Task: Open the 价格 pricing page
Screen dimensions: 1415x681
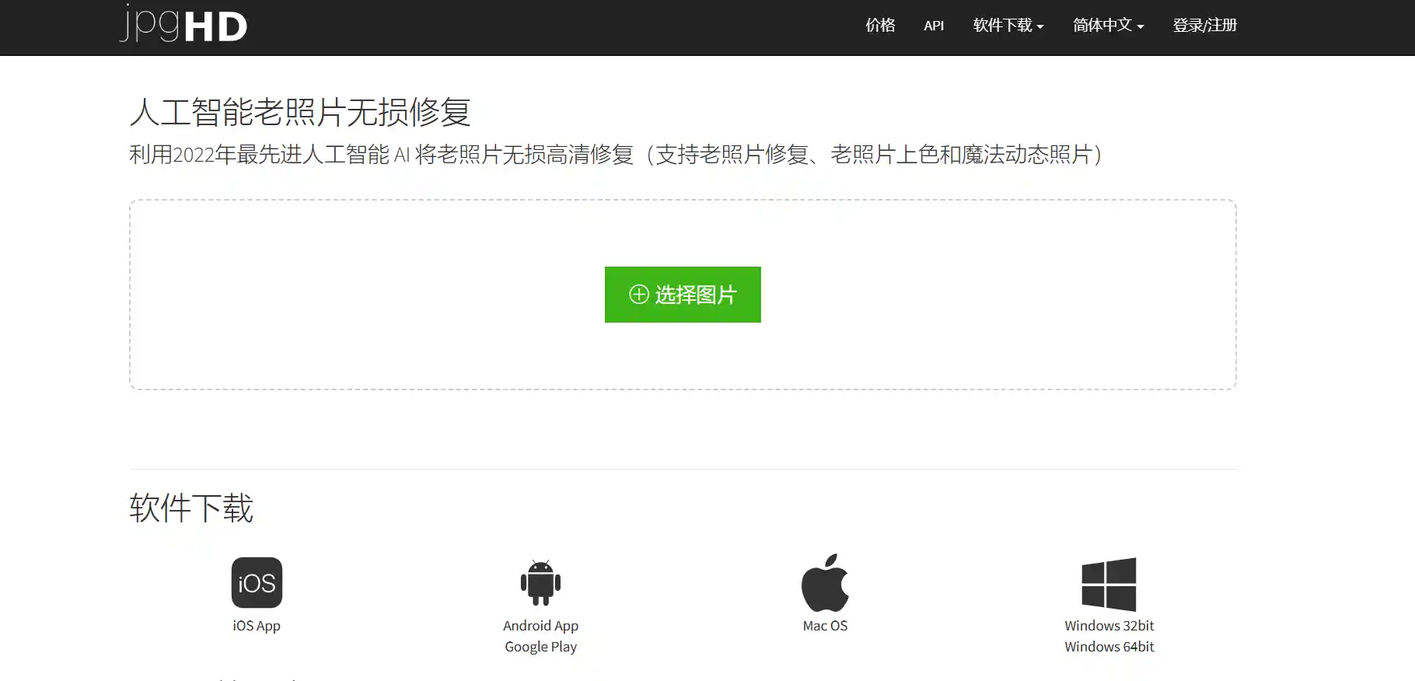Action: tap(880, 26)
